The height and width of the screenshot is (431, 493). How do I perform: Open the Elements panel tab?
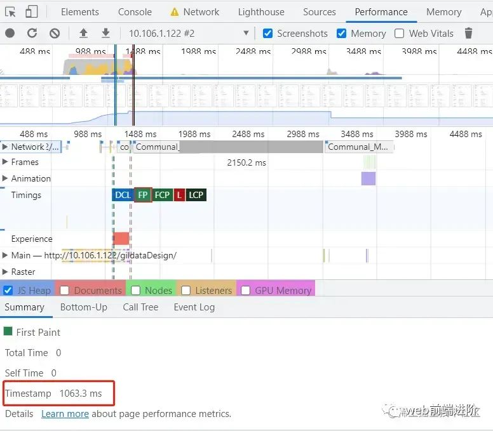coord(80,12)
